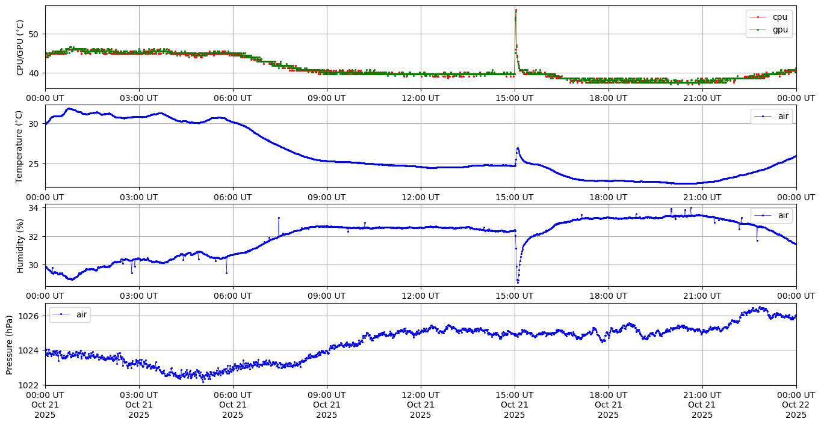Select the red cpu line sample in legend
The width and height of the screenshot is (821, 425).
tap(759, 17)
